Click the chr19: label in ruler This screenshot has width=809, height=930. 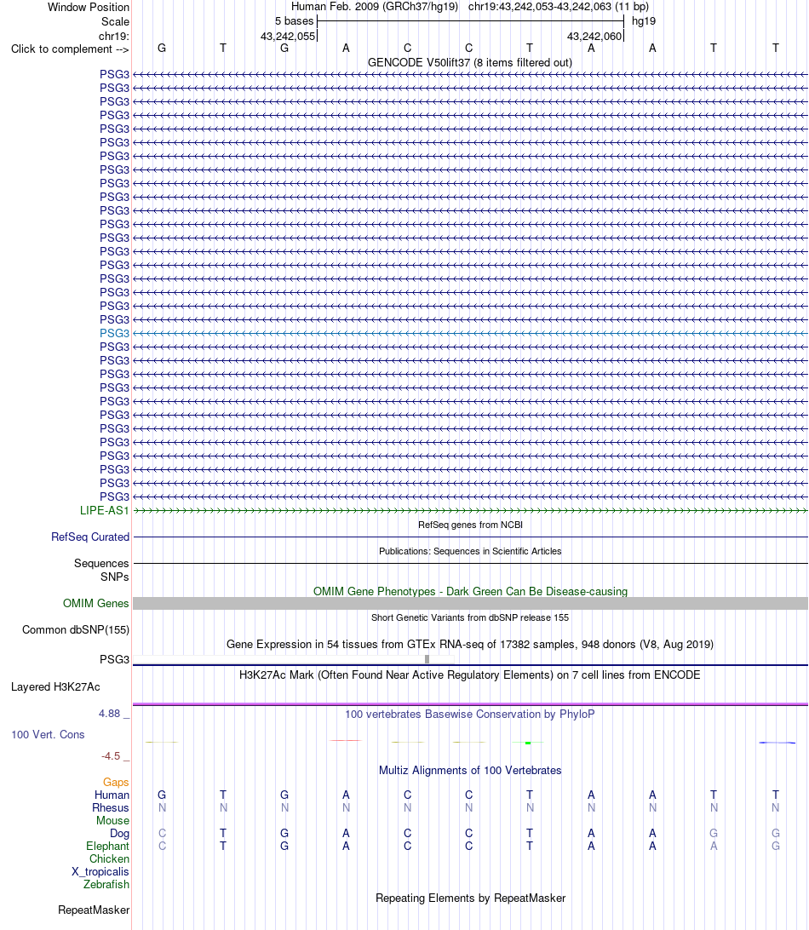[x=114, y=36]
